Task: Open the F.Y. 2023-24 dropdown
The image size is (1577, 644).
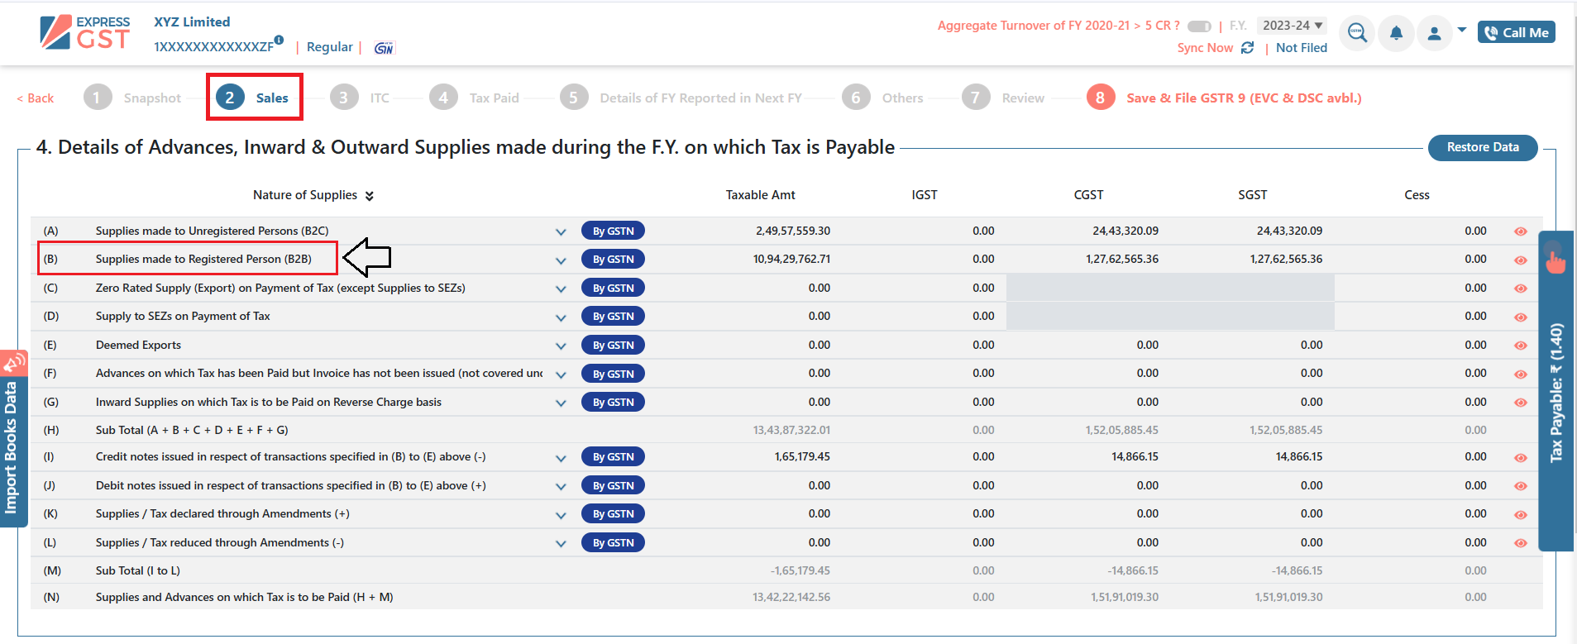Action: point(1292,26)
